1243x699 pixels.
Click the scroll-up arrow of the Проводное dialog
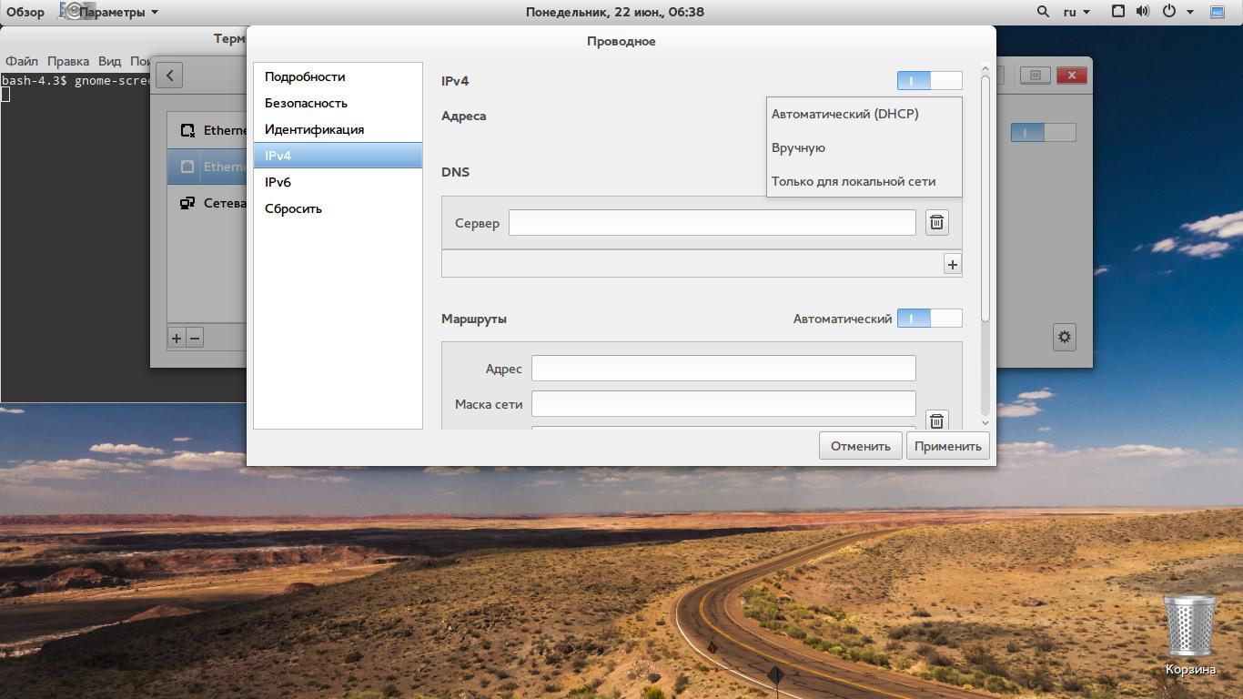click(985, 68)
